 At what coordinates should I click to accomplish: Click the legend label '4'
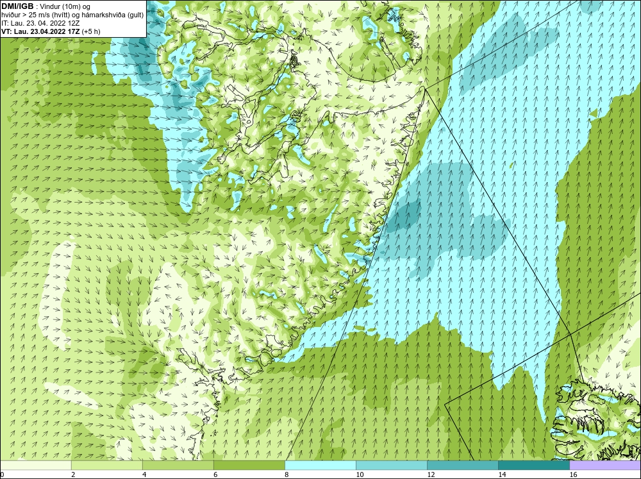coord(144,475)
